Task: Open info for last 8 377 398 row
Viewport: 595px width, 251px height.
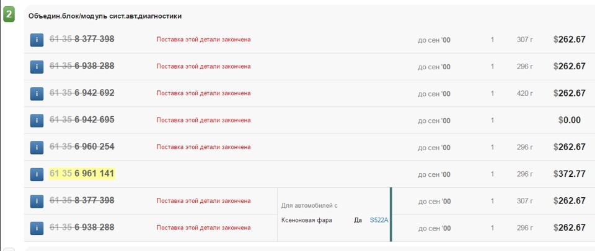Action: (x=37, y=201)
